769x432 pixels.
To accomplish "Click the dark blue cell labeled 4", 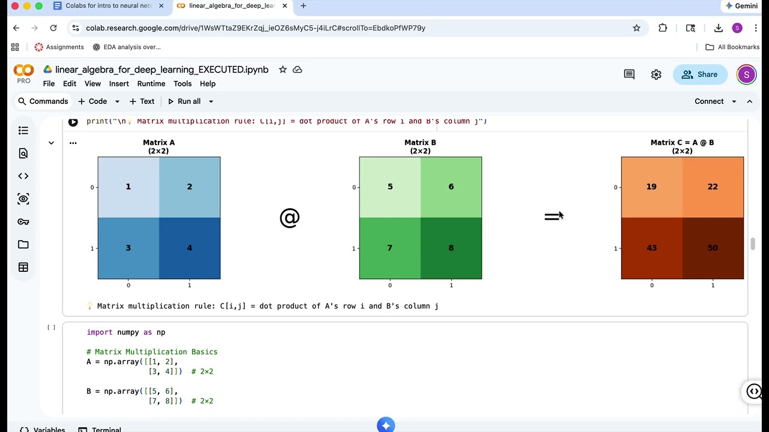I will point(190,248).
